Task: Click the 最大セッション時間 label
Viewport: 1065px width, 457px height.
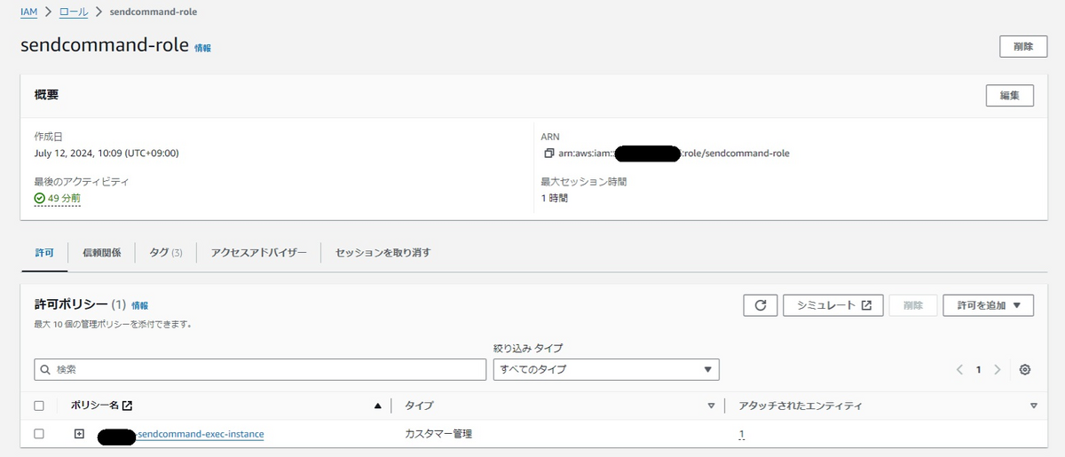Action: pyautogui.click(x=584, y=181)
